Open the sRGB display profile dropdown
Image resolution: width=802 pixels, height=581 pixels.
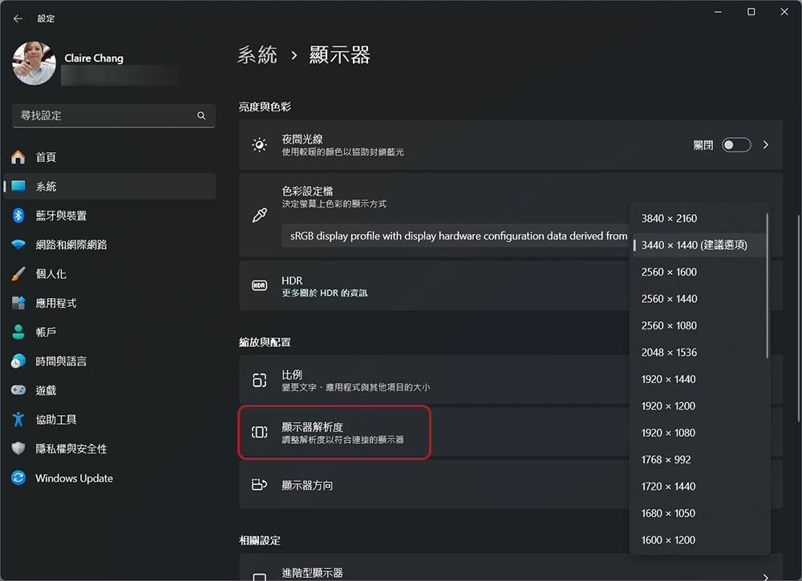[x=456, y=236]
